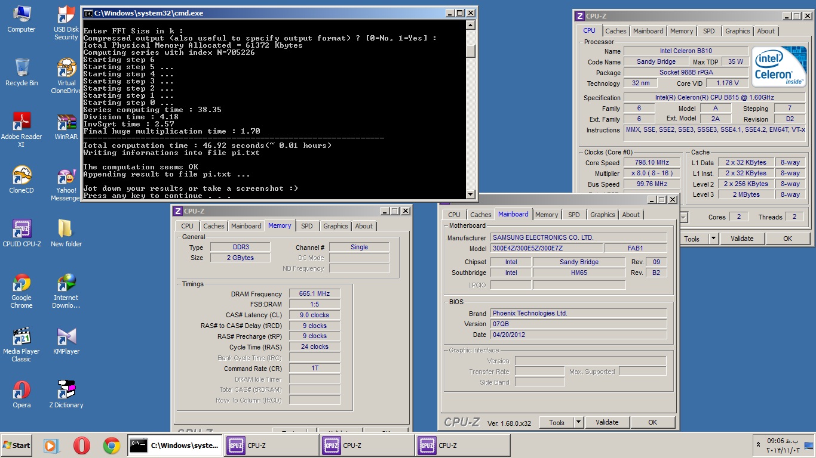Open About tab in CPU-Z CPU window
The height and width of the screenshot is (458, 816).
[766, 31]
